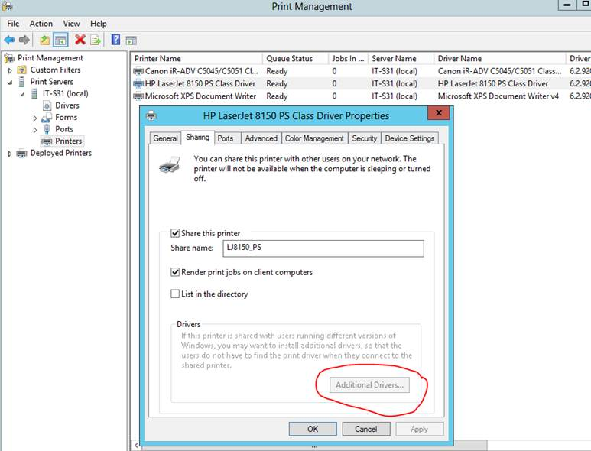
Task: Select IT-S31 (local) server node
Action: (65, 93)
